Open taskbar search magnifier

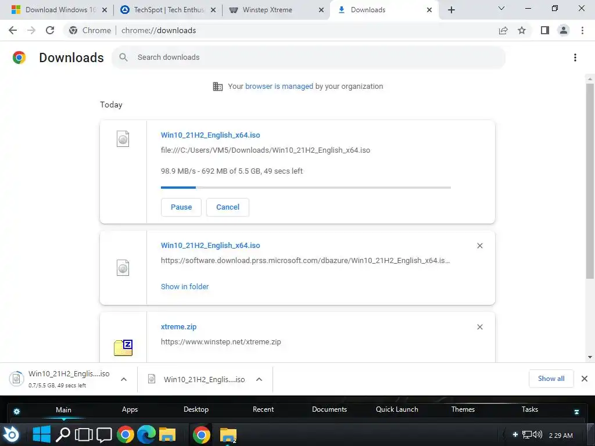click(63, 434)
